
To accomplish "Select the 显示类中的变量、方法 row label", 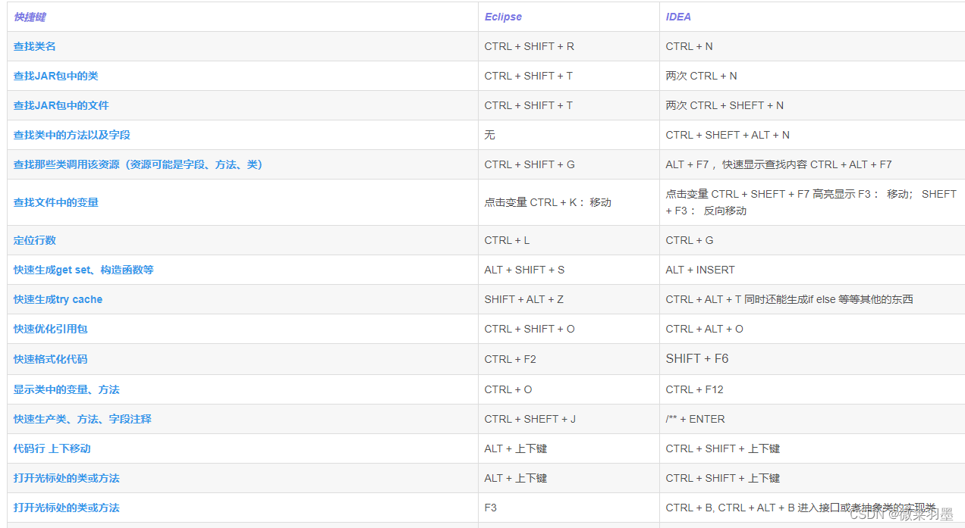I will (67, 389).
